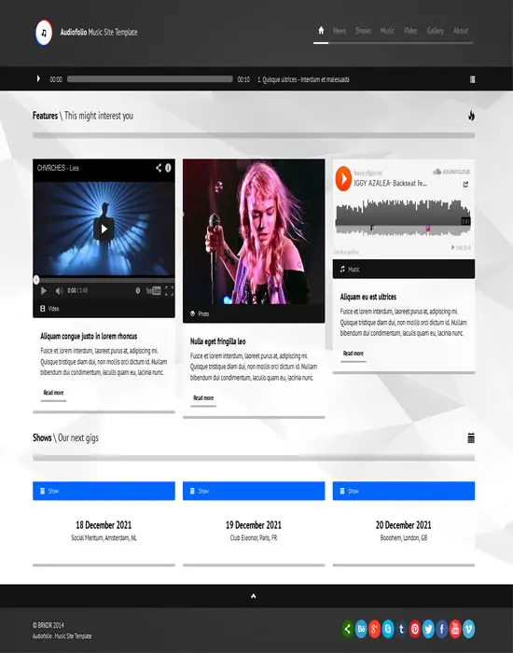Click the flame icon beside Features heading
The height and width of the screenshot is (653, 513).
point(471,116)
